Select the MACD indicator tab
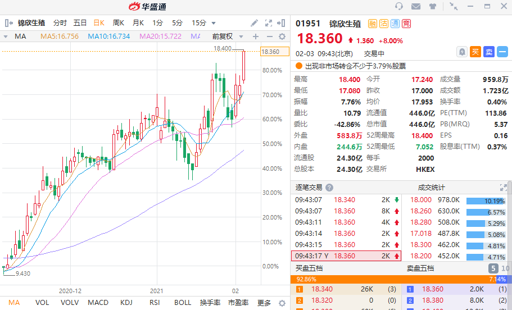The image size is (512, 310). pyautogui.click(x=98, y=303)
